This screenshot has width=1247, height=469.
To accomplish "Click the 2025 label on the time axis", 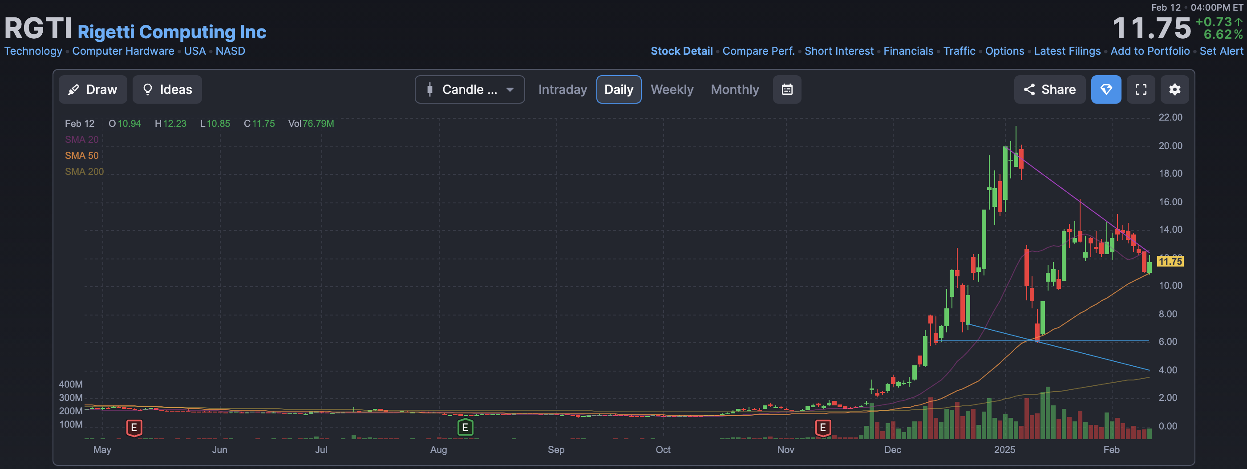I will click(1004, 450).
